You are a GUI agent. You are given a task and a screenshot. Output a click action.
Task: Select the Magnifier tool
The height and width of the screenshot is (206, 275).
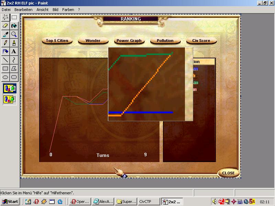[14, 34]
